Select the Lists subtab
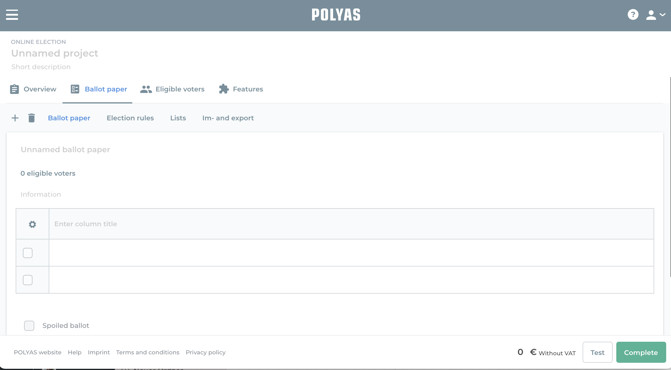This screenshot has width=671, height=370. tap(178, 118)
